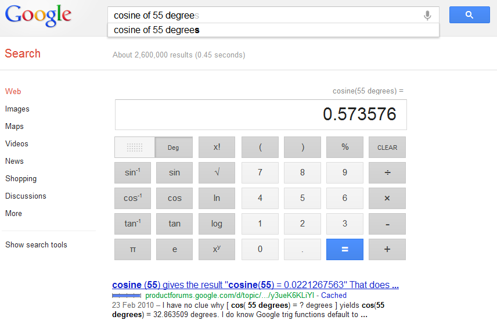This screenshot has width=497, height=320.
Task: Click the decimal point key
Action: click(302, 250)
